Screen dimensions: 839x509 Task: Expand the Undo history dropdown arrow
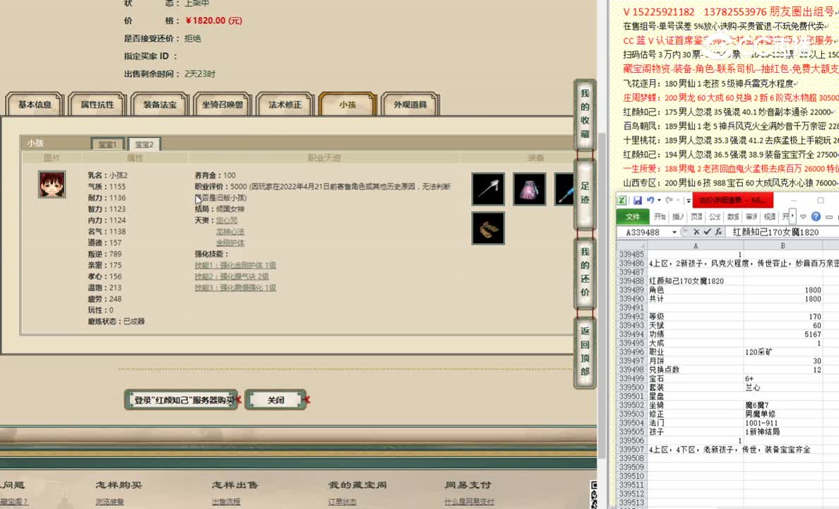[659, 200]
